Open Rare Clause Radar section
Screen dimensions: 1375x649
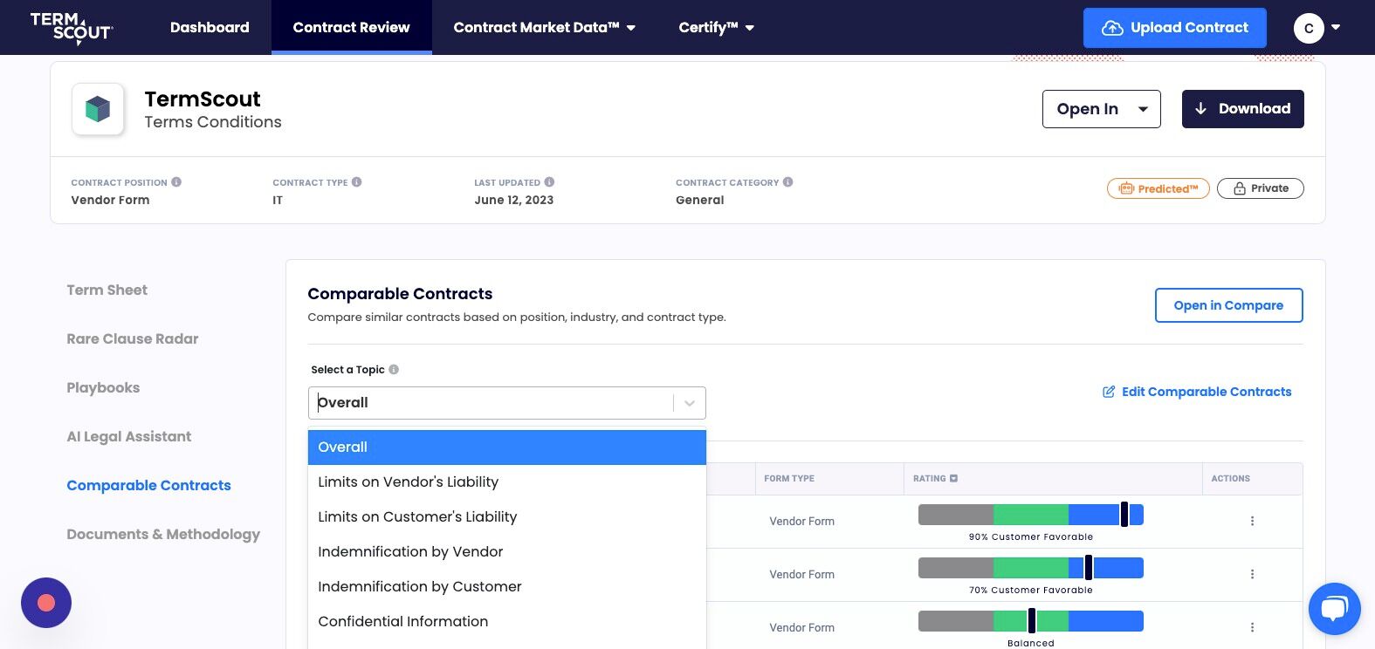(x=133, y=339)
